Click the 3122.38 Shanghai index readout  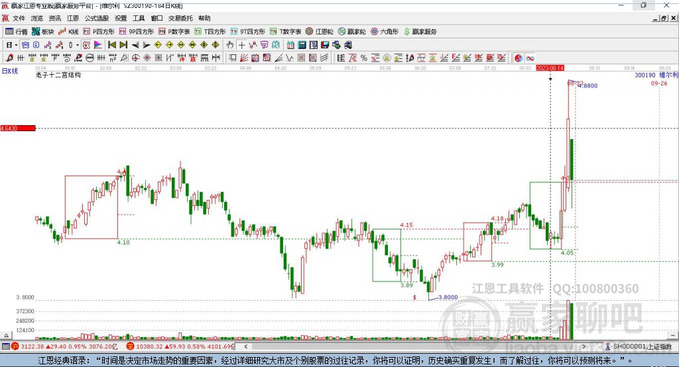click(x=32, y=346)
